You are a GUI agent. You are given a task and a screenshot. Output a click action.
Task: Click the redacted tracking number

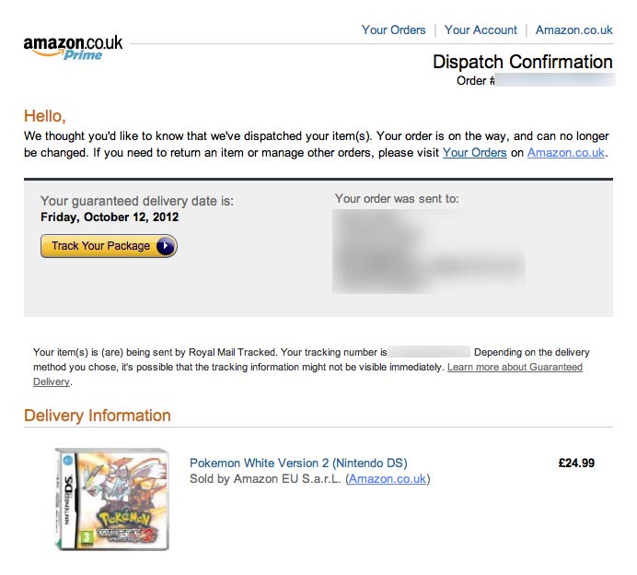click(429, 352)
